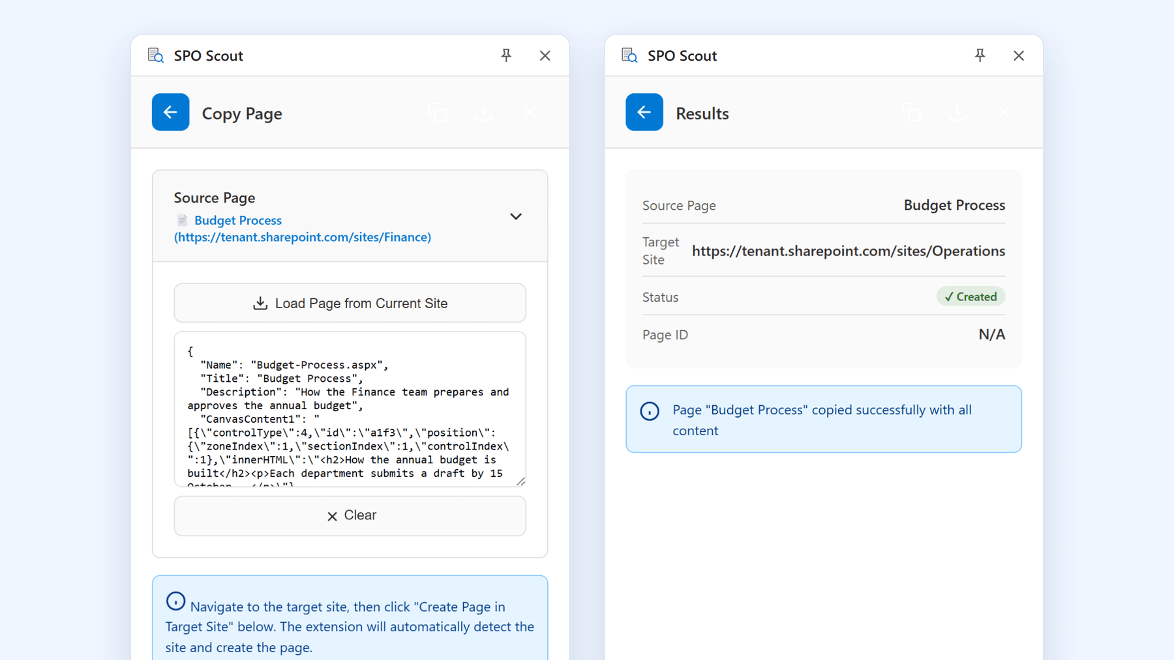Click SPO Scout logo in right panel
Viewport: 1174px width, 660px height.
[629, 55]
